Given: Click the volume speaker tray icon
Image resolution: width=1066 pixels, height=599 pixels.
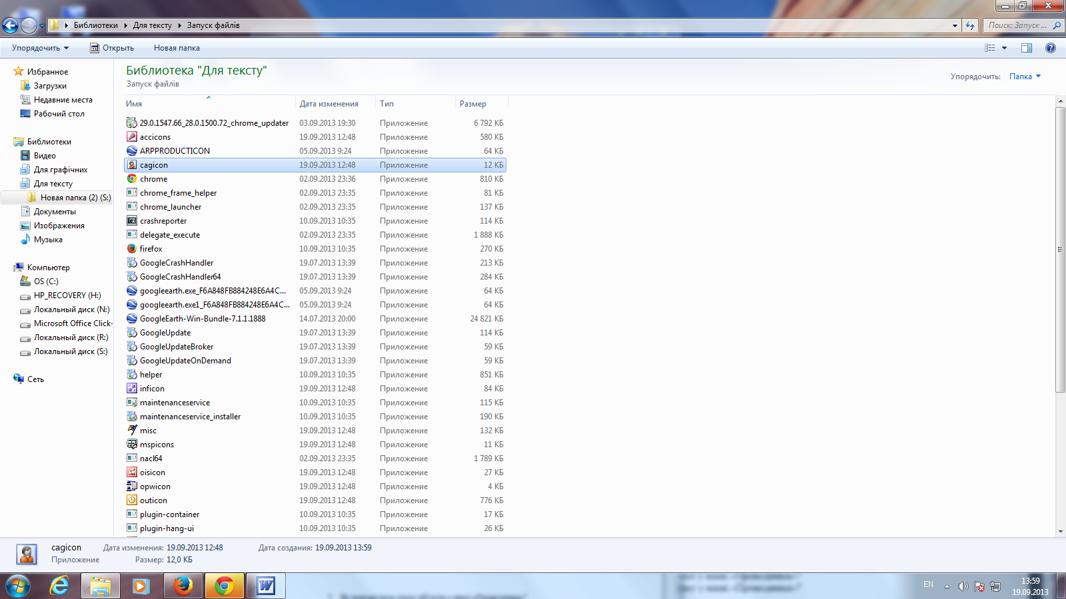Looking at the screenshot, I should (x=963, y=586).
